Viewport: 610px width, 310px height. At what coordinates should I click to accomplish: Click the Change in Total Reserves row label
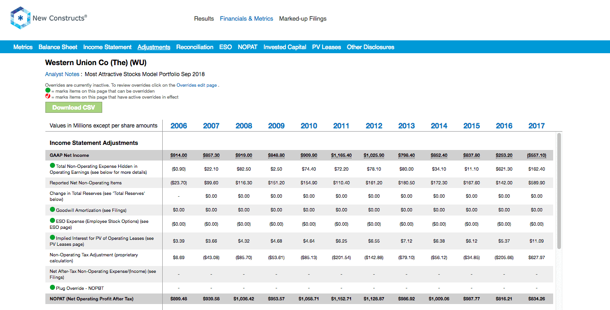(x=98, y=196)
